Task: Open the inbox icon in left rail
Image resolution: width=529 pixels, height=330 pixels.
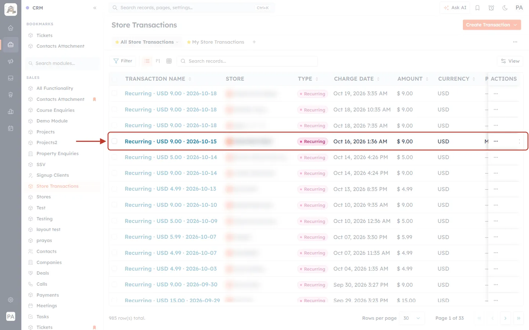Action: [x=11, y=78]
